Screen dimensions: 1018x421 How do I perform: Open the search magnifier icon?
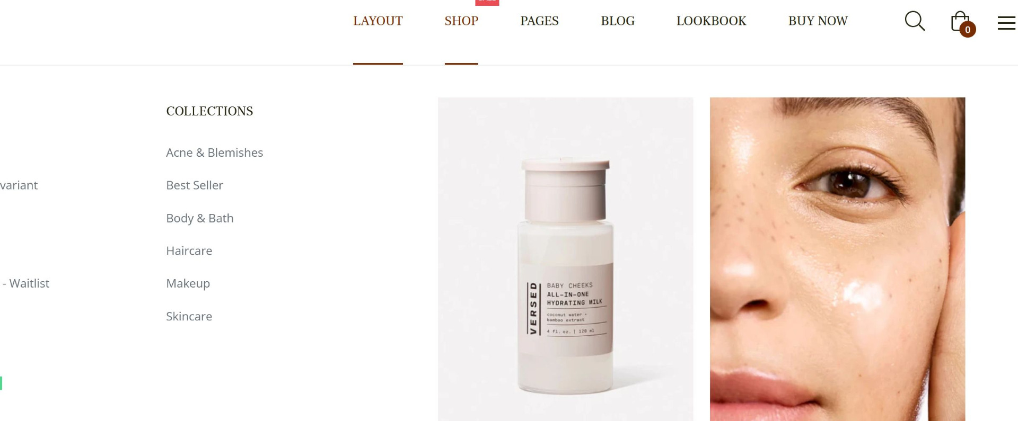[x=915, y=21]
